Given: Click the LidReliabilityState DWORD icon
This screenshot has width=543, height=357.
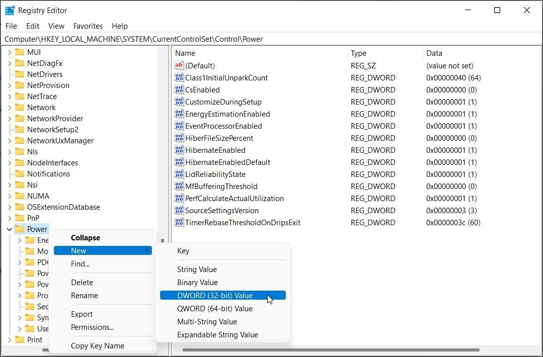Looking at the screenshot, I should coord(179,174).
